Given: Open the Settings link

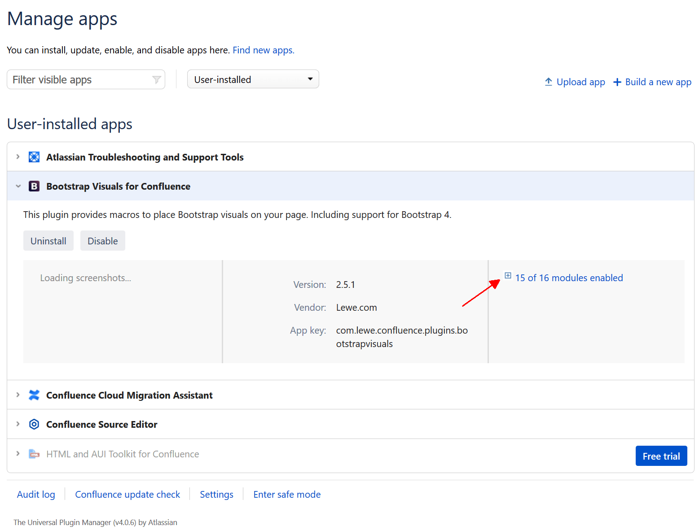Looking at the screenshot, I should (x=216, y=495).
